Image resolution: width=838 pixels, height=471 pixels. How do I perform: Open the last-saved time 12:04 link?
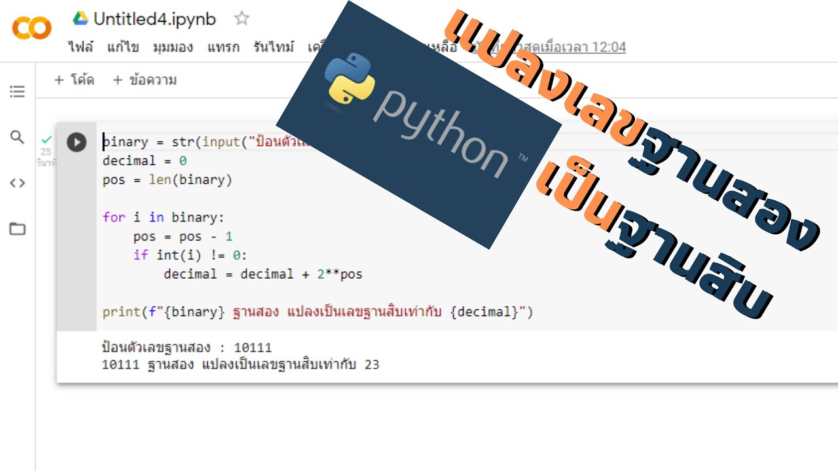click(x=550, y=47)
